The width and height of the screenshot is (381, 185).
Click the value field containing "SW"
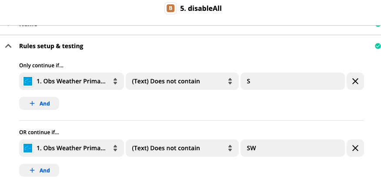[292, 148]
